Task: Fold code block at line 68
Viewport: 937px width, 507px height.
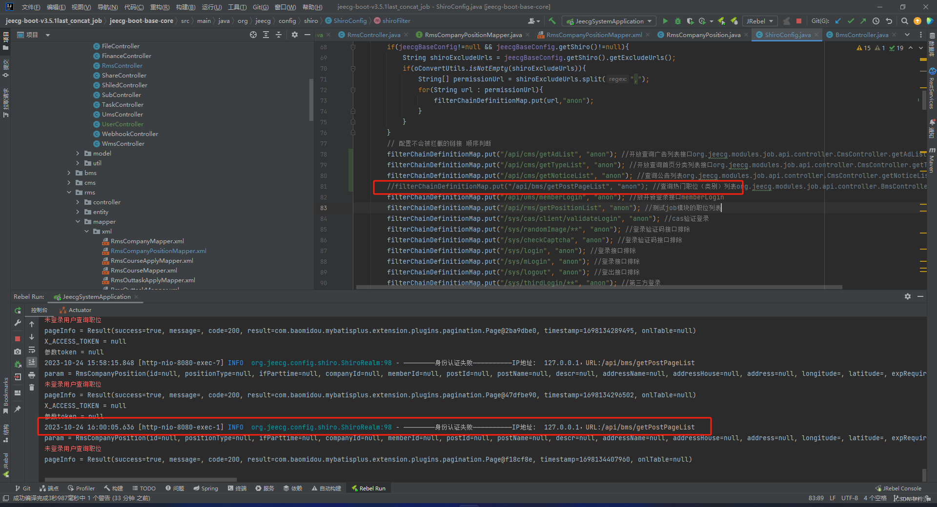Action: (x=353, y=47)
